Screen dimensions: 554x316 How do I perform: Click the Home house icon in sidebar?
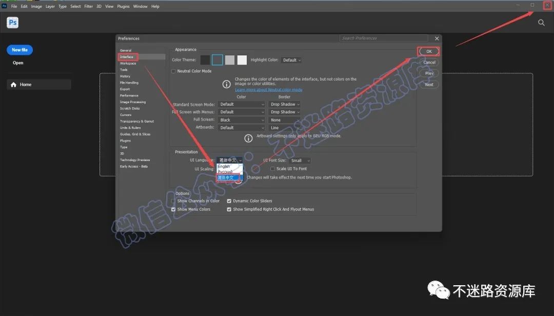pos(13,85)
